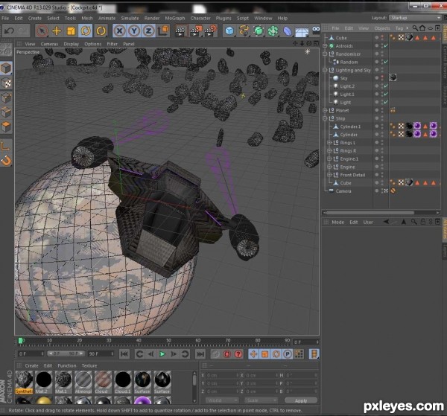
Task: Open the World coordinate dropdown
Action: [222, 400]
